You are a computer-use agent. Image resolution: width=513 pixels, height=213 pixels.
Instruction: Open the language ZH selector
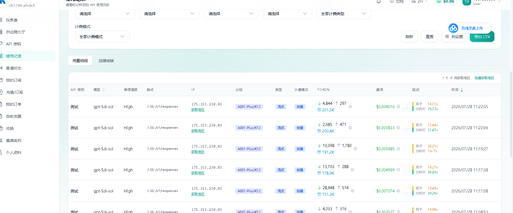(420, 2)
